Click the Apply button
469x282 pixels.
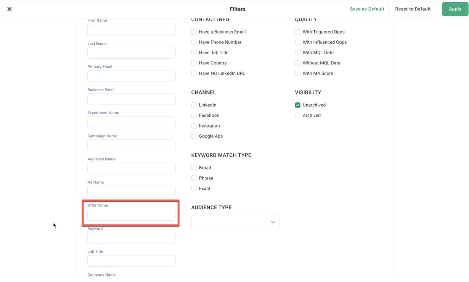click(x=455, y=9)
